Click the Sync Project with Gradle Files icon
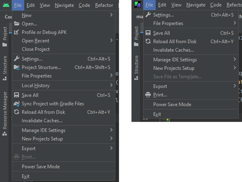Image resolution: width=242 pixels, height=182 pixels. 17,104
